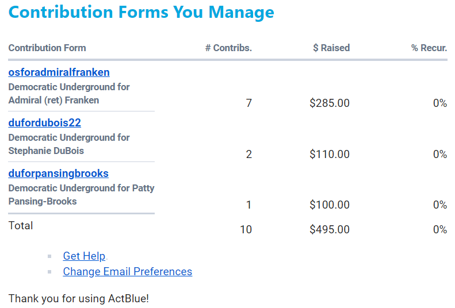Select the $ Raised column header

point(331,48)
